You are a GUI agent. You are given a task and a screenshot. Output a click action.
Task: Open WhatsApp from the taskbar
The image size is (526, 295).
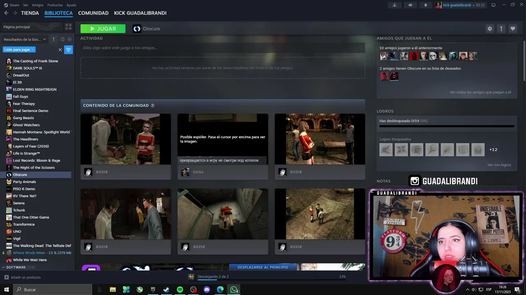[x=234, y=290]
